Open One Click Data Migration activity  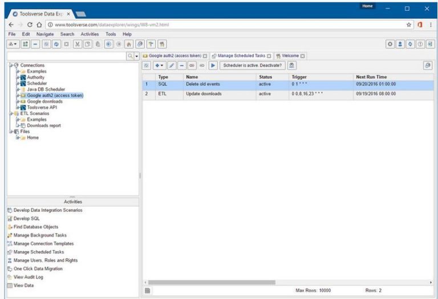38,269
